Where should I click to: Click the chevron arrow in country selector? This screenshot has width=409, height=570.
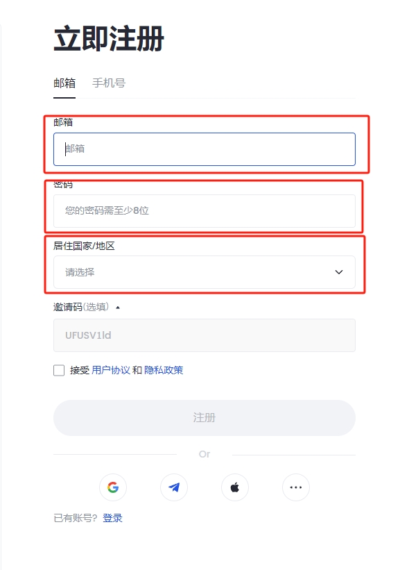[339, 272]
